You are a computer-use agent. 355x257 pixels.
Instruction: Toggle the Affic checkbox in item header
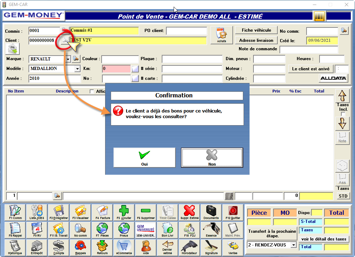click(x=92, y=91)
